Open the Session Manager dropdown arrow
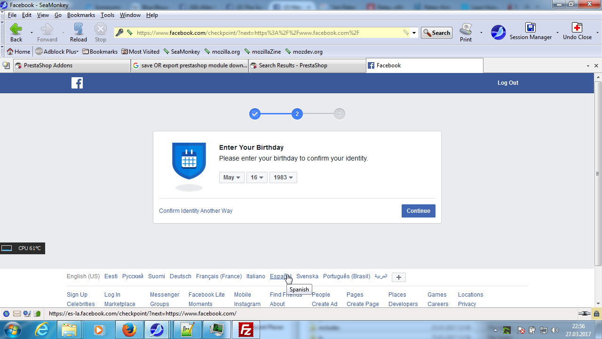Image resolution: width=602 pixels, height=339 pixels. pyautogui.click(x=557, y=32)
